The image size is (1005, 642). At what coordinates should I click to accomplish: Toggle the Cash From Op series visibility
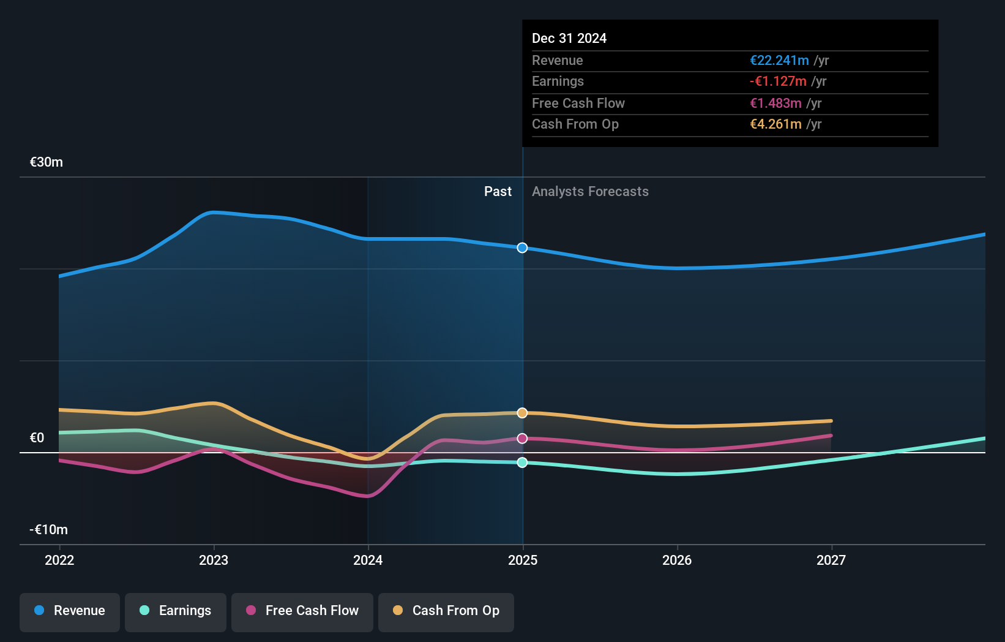[x=446, y=611]
